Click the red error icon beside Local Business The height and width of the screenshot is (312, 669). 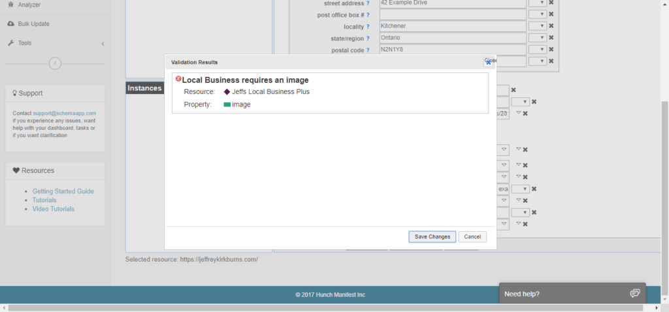pos(178,79)
